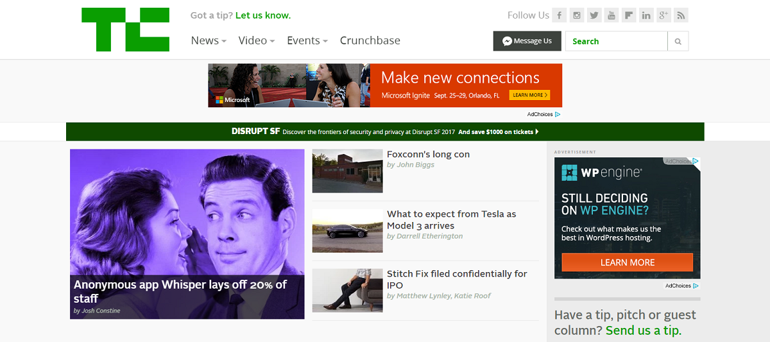Read the "Foxconn's long con" article
The width and height of the screenshot is (770, 342).
(x=428, y=154)
